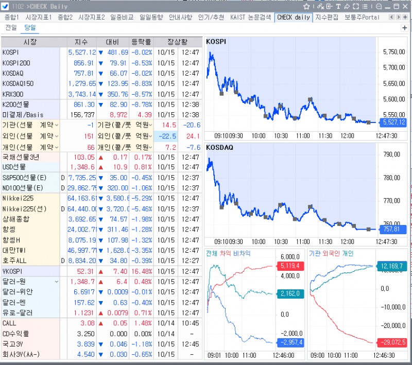Click the 대만TWI row label
The width and height of the screenshot is (412, 365).
[x=14, y=251]
